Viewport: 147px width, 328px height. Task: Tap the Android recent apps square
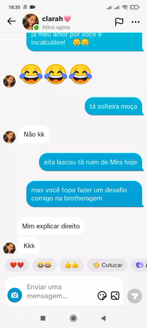[x=43, y=318]
